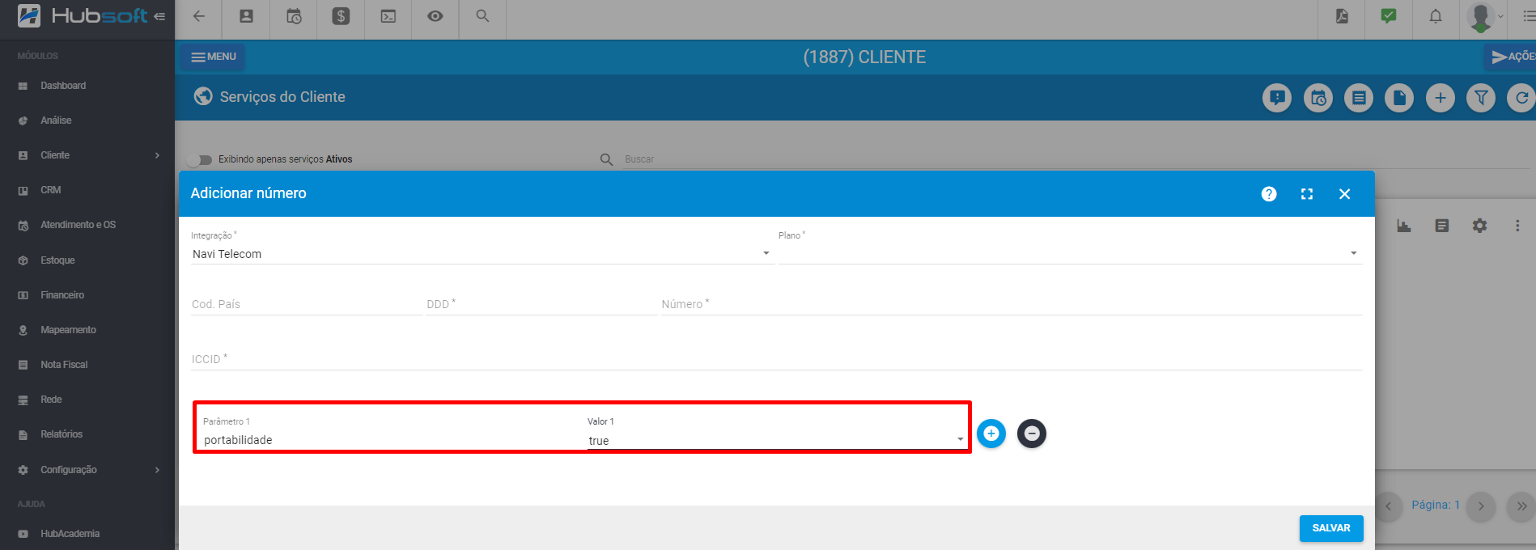Open the magnifier search icon in the top toolbar
This screenshot has width=1536, height=550.
pyautogui.click(x=482, y=16)
